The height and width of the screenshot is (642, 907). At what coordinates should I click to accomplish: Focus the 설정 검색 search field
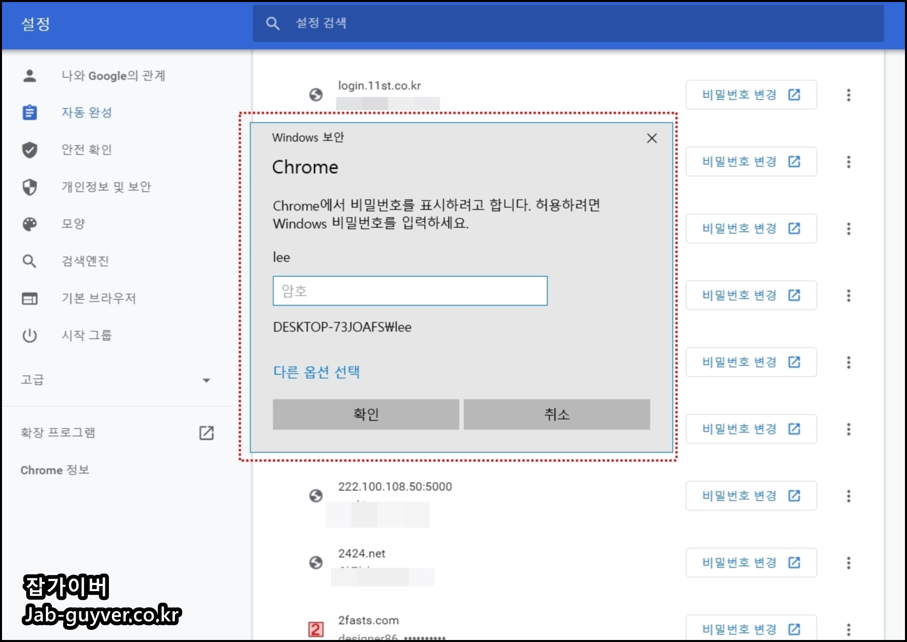(568, 23)
